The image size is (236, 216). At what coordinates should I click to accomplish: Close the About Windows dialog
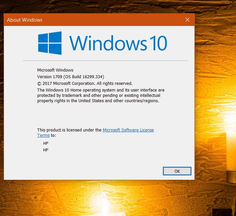click(187, 20)
